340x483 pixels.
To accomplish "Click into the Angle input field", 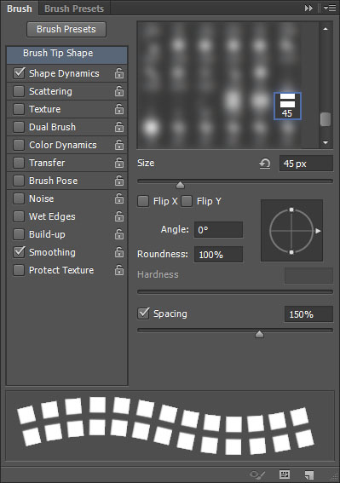I will 218,230.
